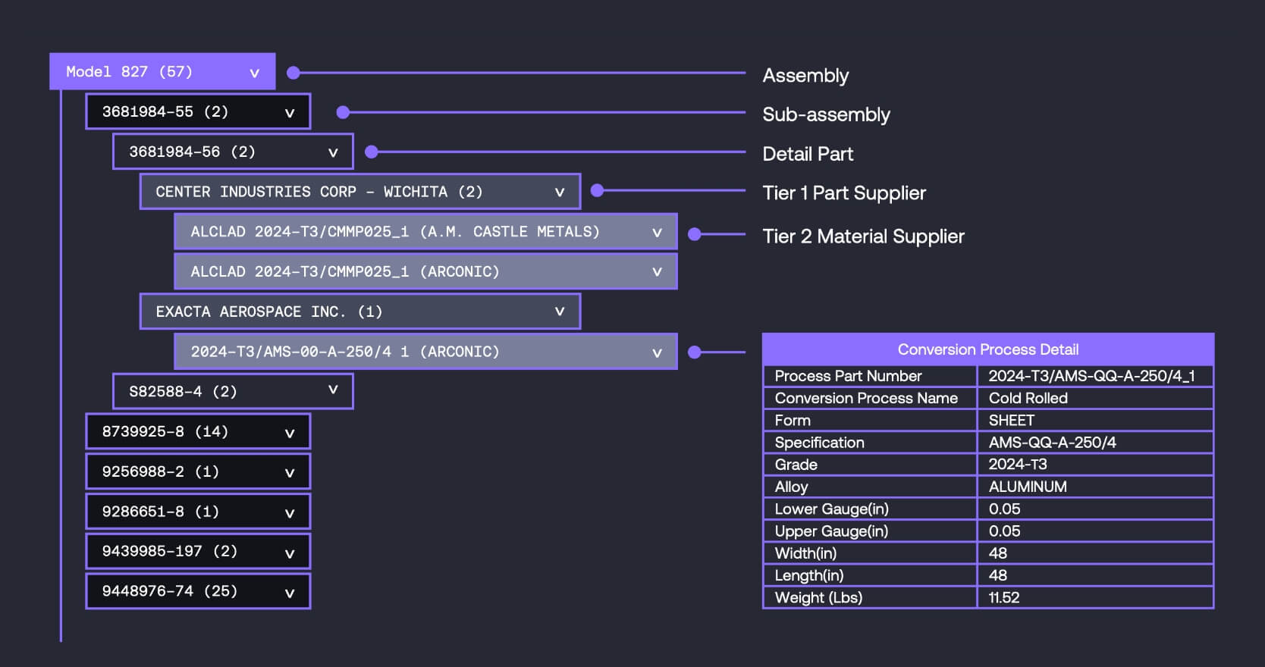
Task: Expand S82588-4 (2) chevron
Action: (x=332, y=390)
